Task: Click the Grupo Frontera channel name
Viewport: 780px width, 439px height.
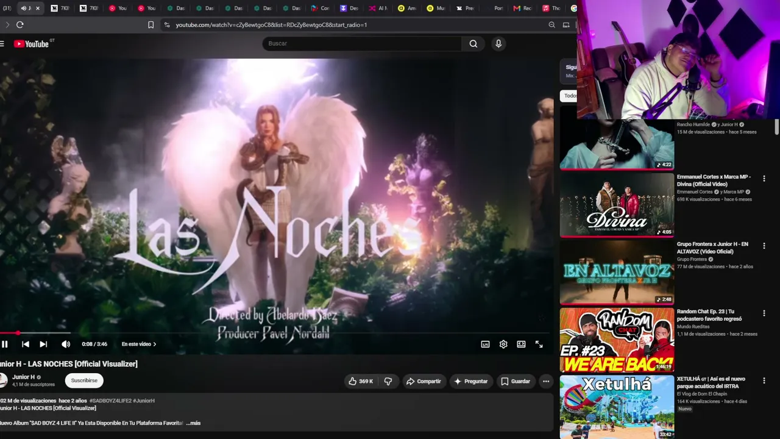Action: tap(692, 259)
